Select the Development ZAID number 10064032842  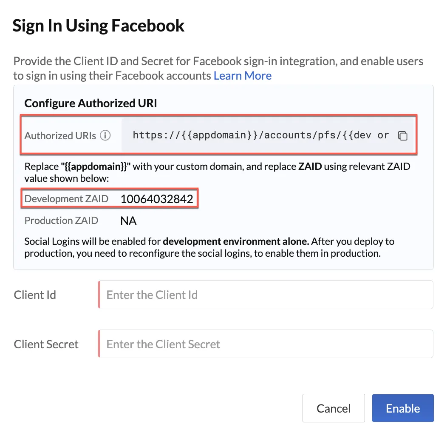pos(157,199)
